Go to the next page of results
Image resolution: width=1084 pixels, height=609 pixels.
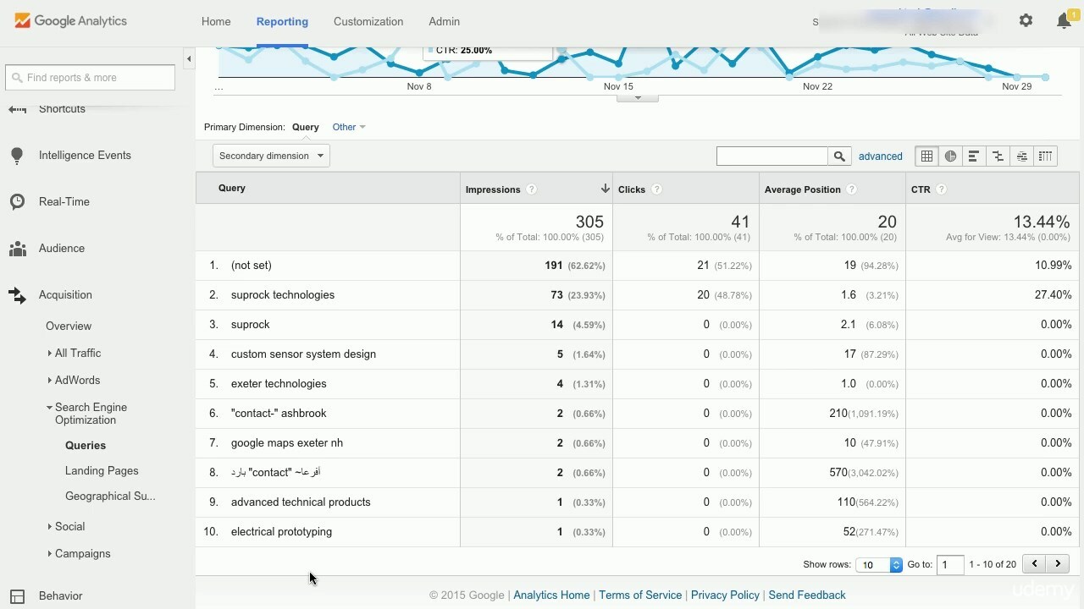[x=1058, y=563]
